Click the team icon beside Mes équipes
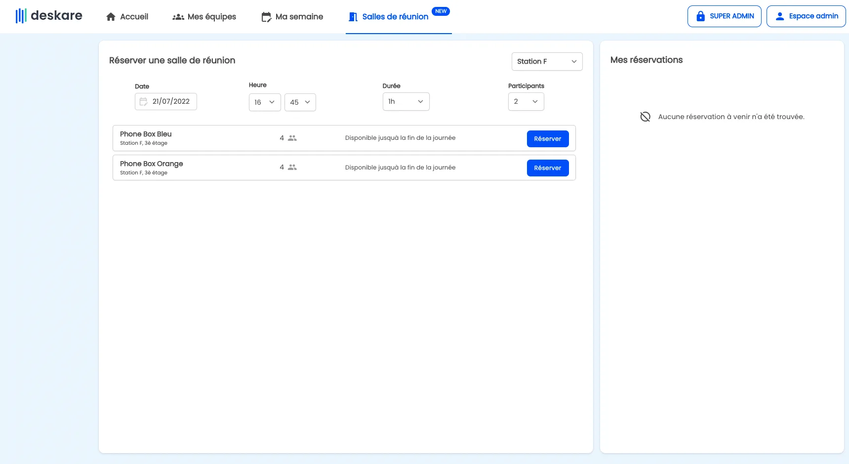 [178, 17]
